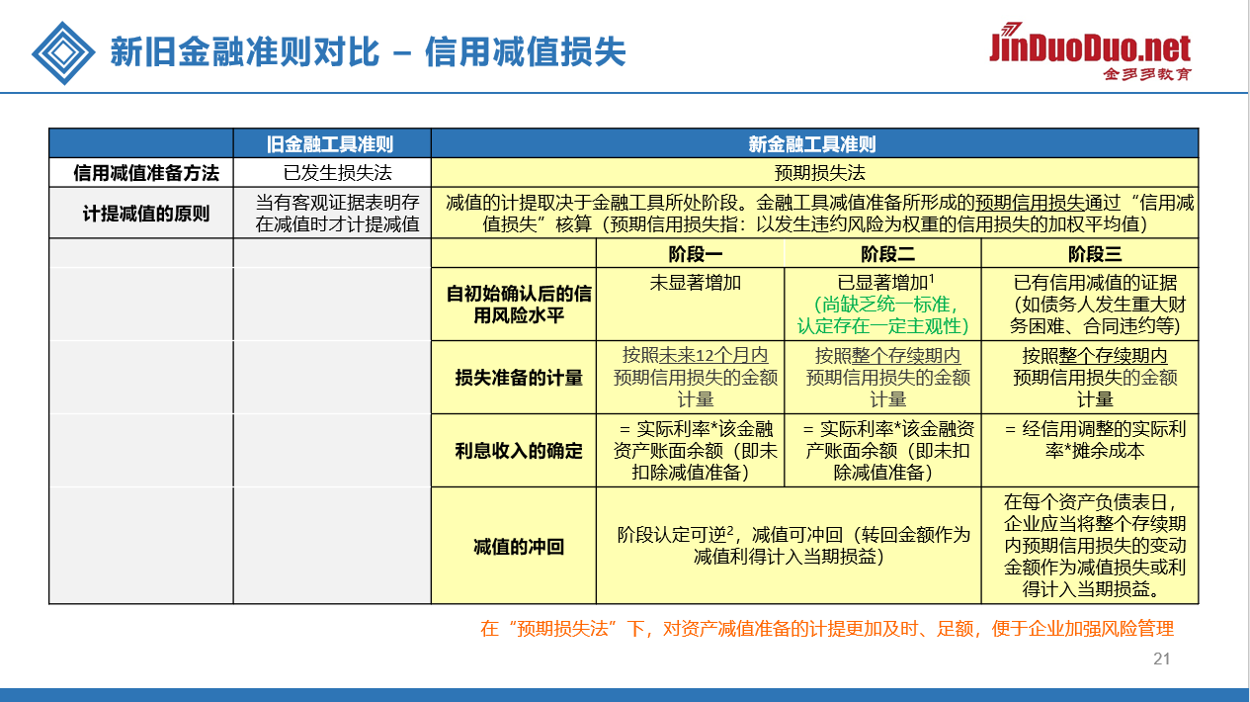Select the 阶段三 header
The width and height of the screenshot is (1250, 702).
pos(1089,254)
